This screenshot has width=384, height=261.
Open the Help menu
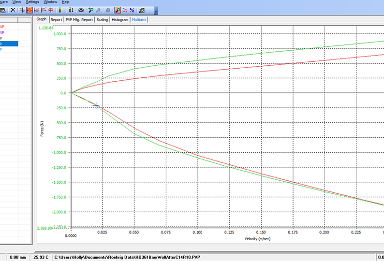pyautogui.click(x=65, y=2)
